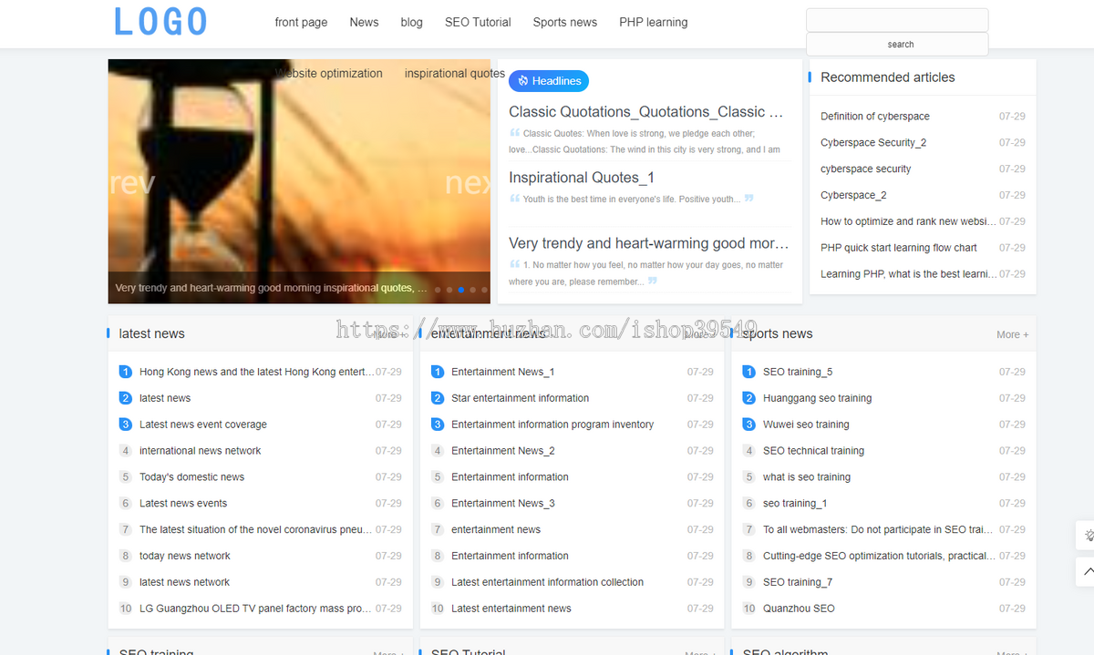Open Today's domestic news article

point(191,477)
